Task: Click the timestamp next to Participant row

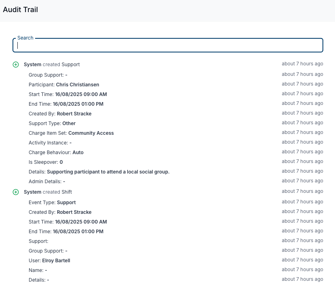Action: tap(302, 84)
